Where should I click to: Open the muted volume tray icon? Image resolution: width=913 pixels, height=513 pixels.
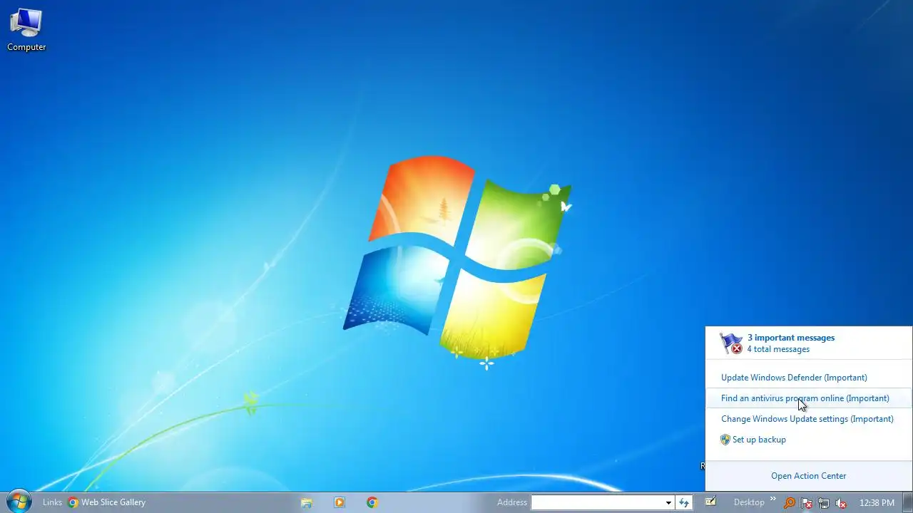(841, 503)
